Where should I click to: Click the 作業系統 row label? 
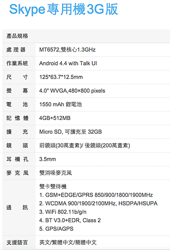coord(17,63)
